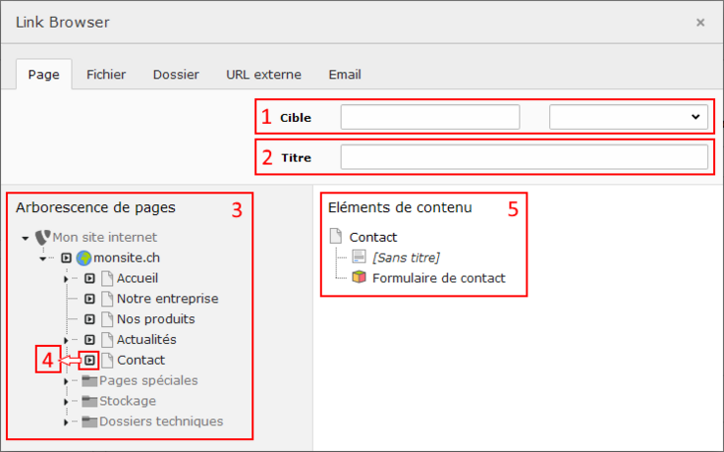
Task: Click the TYPO3 root icon of Mon site internet
Action: click(41, 237)
